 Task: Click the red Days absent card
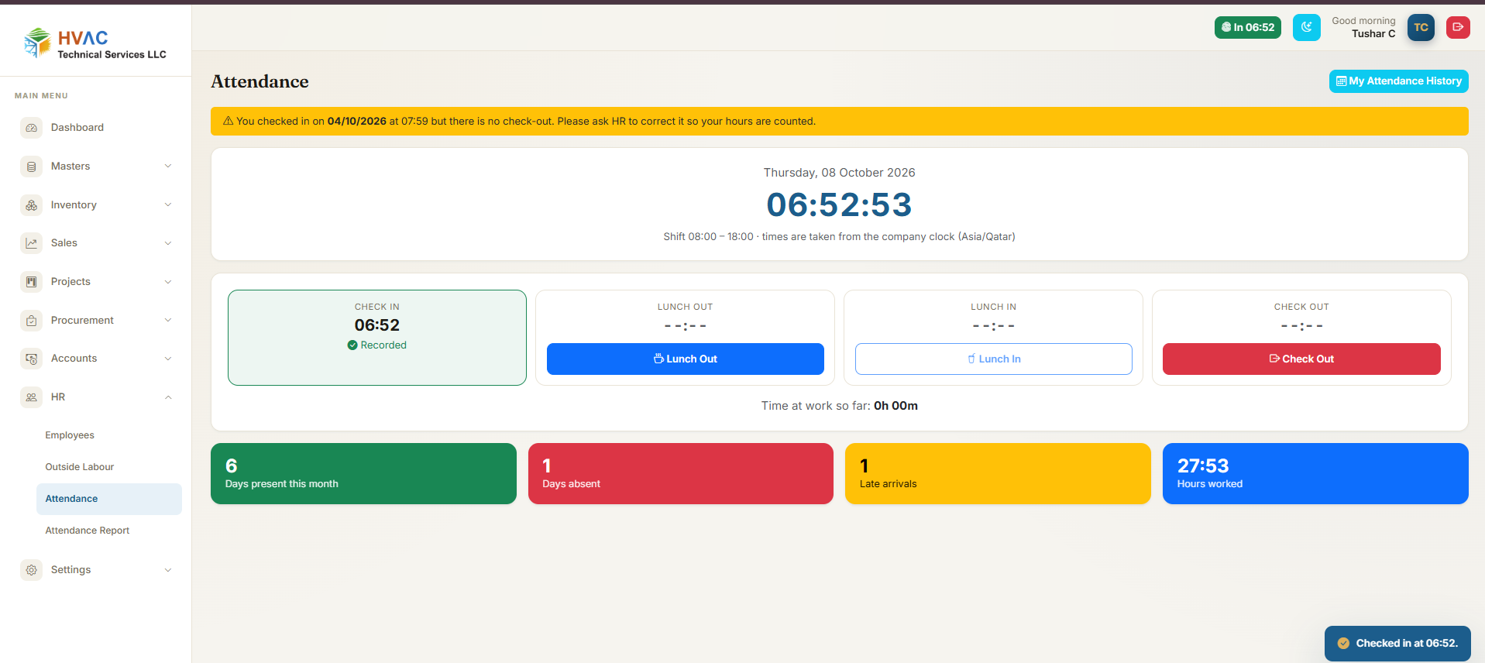pyautogui.click(x=681, y=474)
